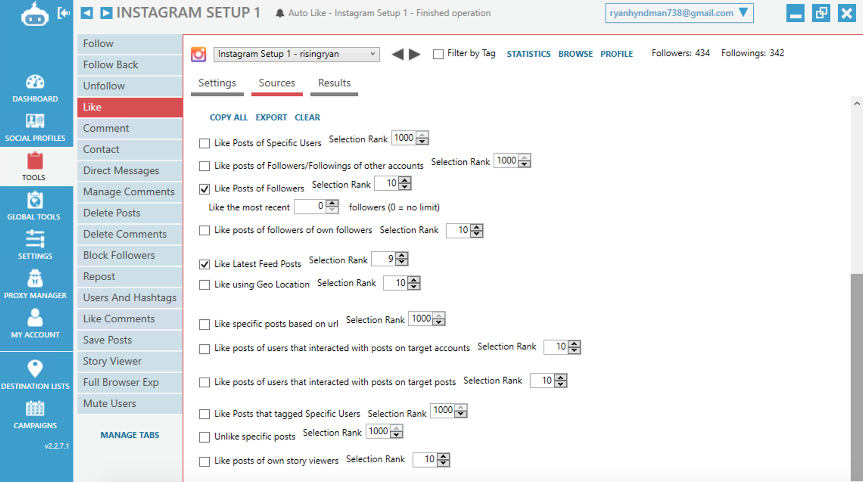The width and height of the screenshot is (863, 482).
Task: Uncheck Like Latest Feed Posts
Action: [x=204, y=264]
